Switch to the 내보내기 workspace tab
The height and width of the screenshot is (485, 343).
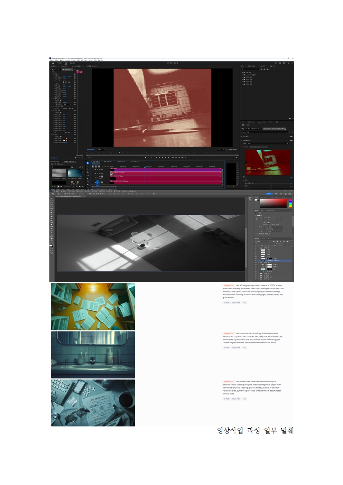(x=72, y=63)
